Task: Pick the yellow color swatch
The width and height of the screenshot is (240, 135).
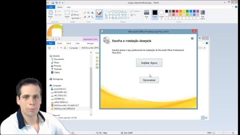Action: point(184,11)
